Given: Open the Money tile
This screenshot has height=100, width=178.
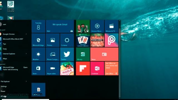Looking at the screenshot, I should (83, 54).
